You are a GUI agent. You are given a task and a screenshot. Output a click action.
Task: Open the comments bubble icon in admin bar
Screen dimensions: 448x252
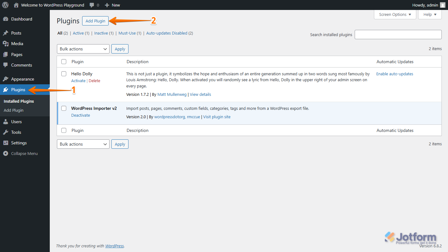pos(92,5)
